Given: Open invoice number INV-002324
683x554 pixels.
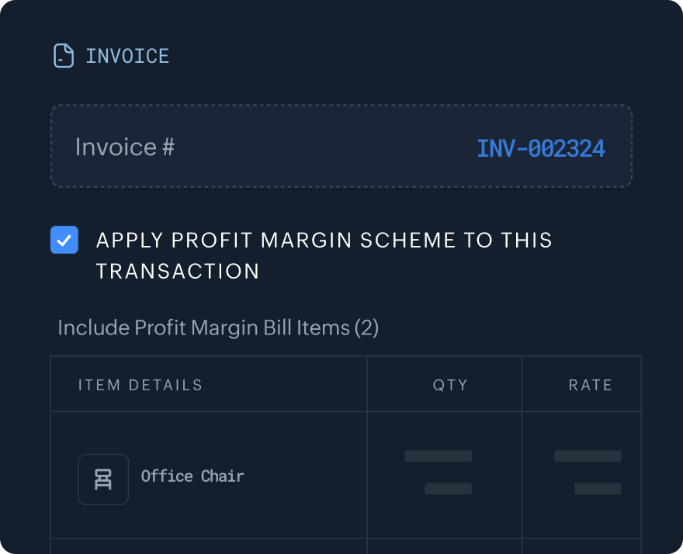Looking at the screenshot, I should [x=540, y=149].
